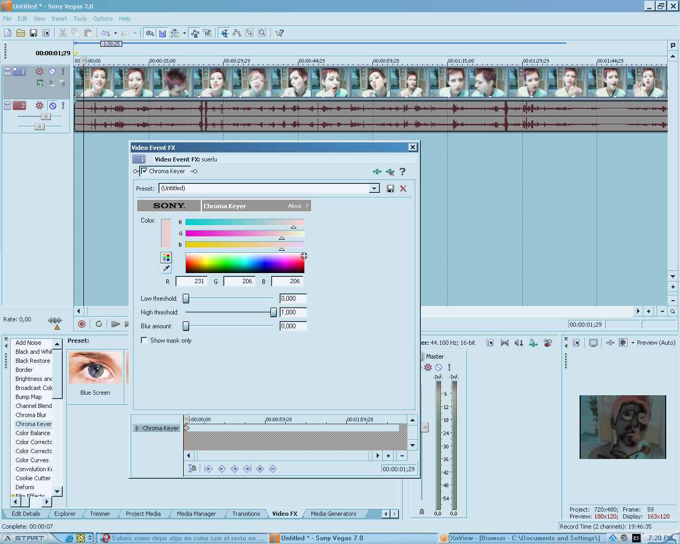Choose the Blue Screen preset thumbnail
This screenshot has width=680, height=544.
(x=96, y=367)
